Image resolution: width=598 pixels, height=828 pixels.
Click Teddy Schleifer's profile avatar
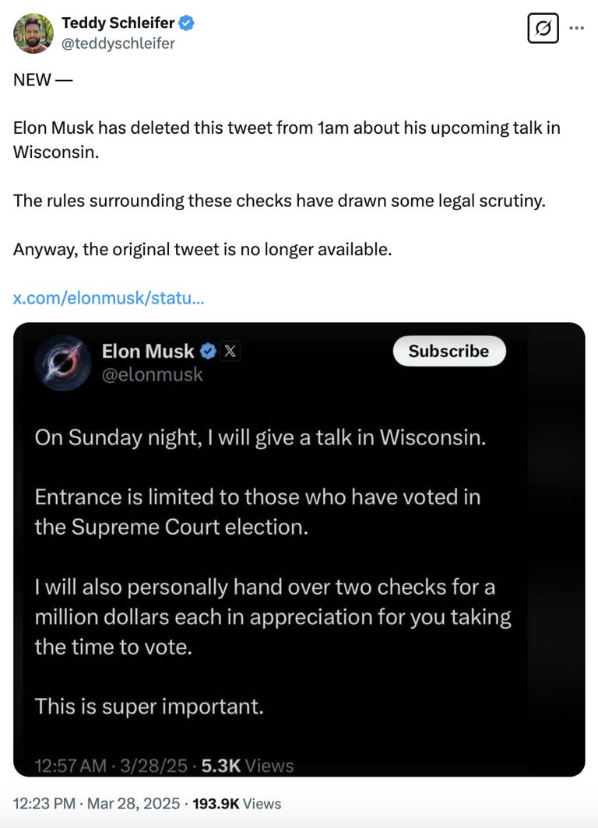click(x=33, y=33)
